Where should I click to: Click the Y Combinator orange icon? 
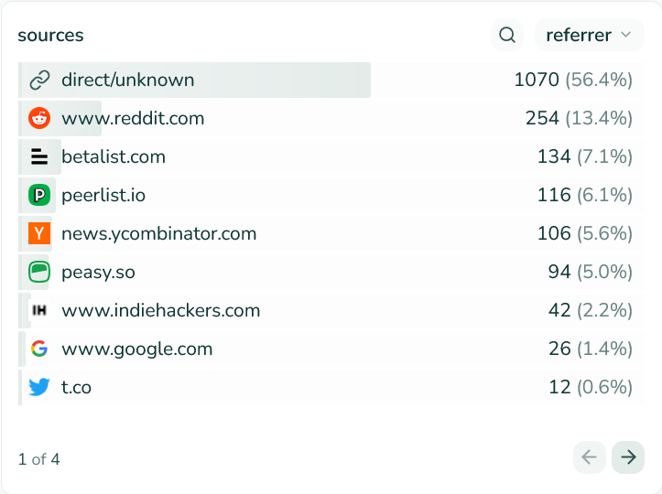[x=39, y=234]
